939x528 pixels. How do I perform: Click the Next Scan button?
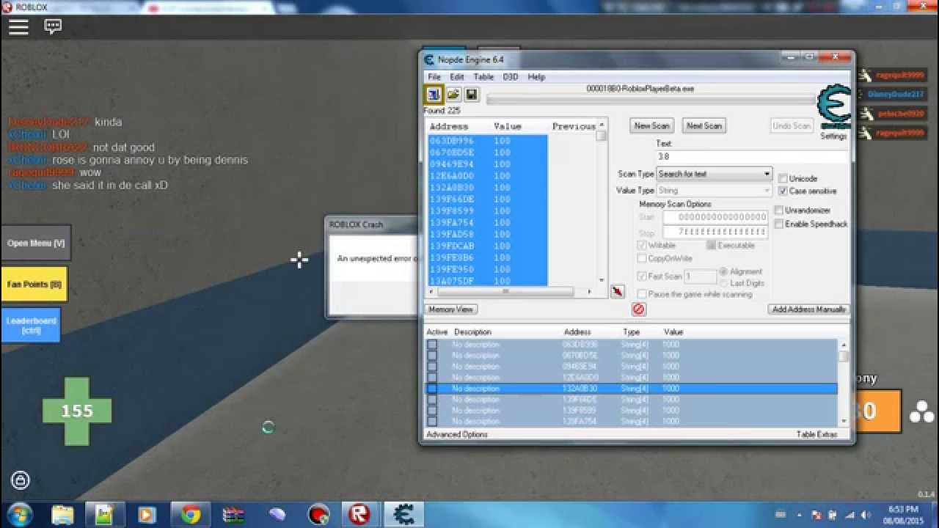coord(704,126)
